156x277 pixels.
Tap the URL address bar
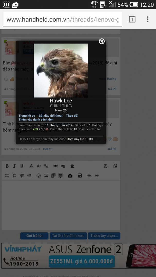(x=62, y=19)
